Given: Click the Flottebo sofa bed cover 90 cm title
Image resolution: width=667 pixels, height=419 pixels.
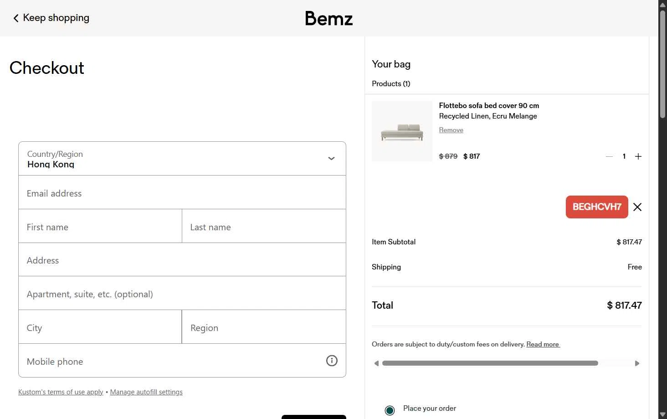Looking at the screenshot, I should point(489,105).
